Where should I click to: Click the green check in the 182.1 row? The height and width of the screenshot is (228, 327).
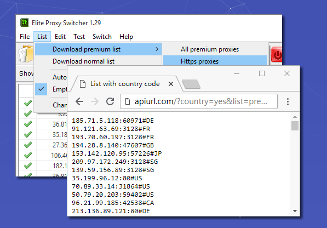[28, 166]
